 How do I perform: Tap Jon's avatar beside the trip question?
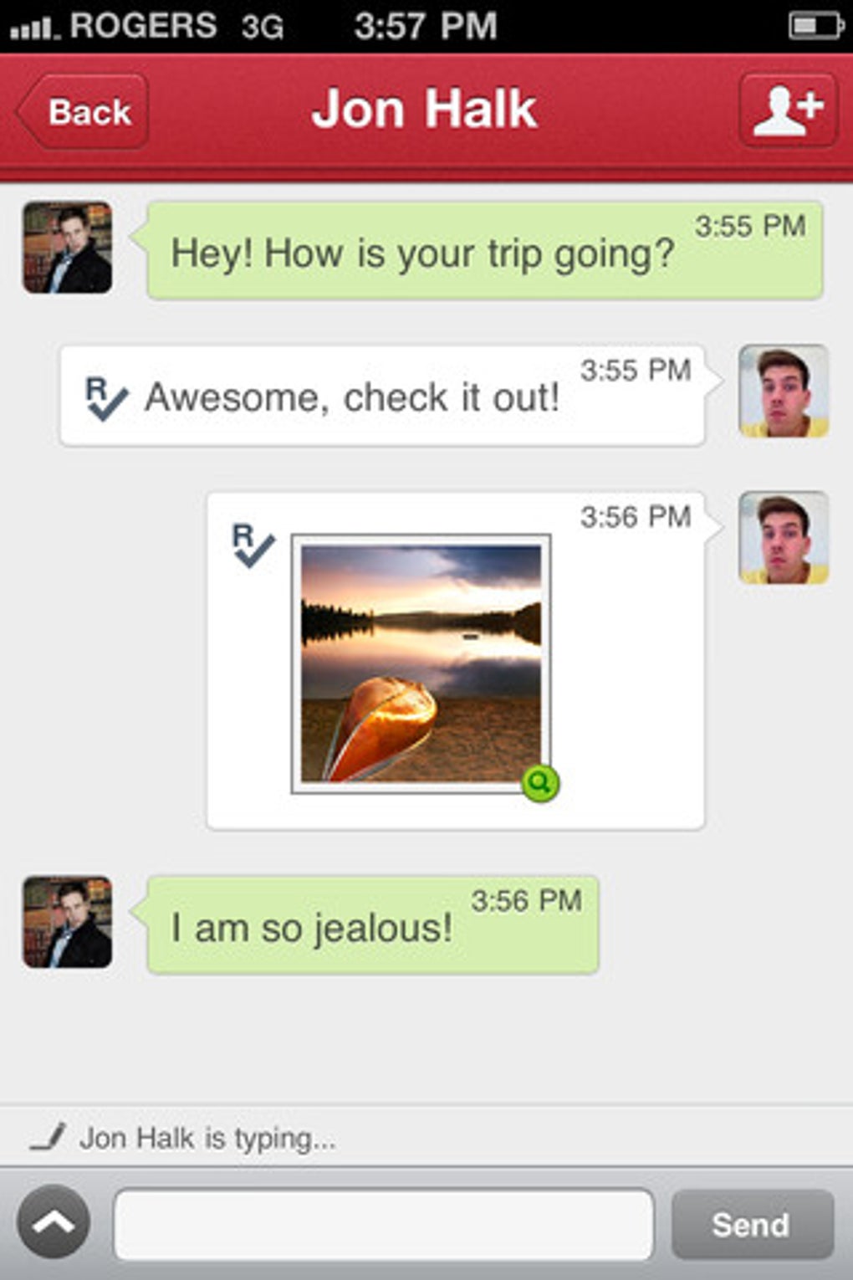[67, 248]
